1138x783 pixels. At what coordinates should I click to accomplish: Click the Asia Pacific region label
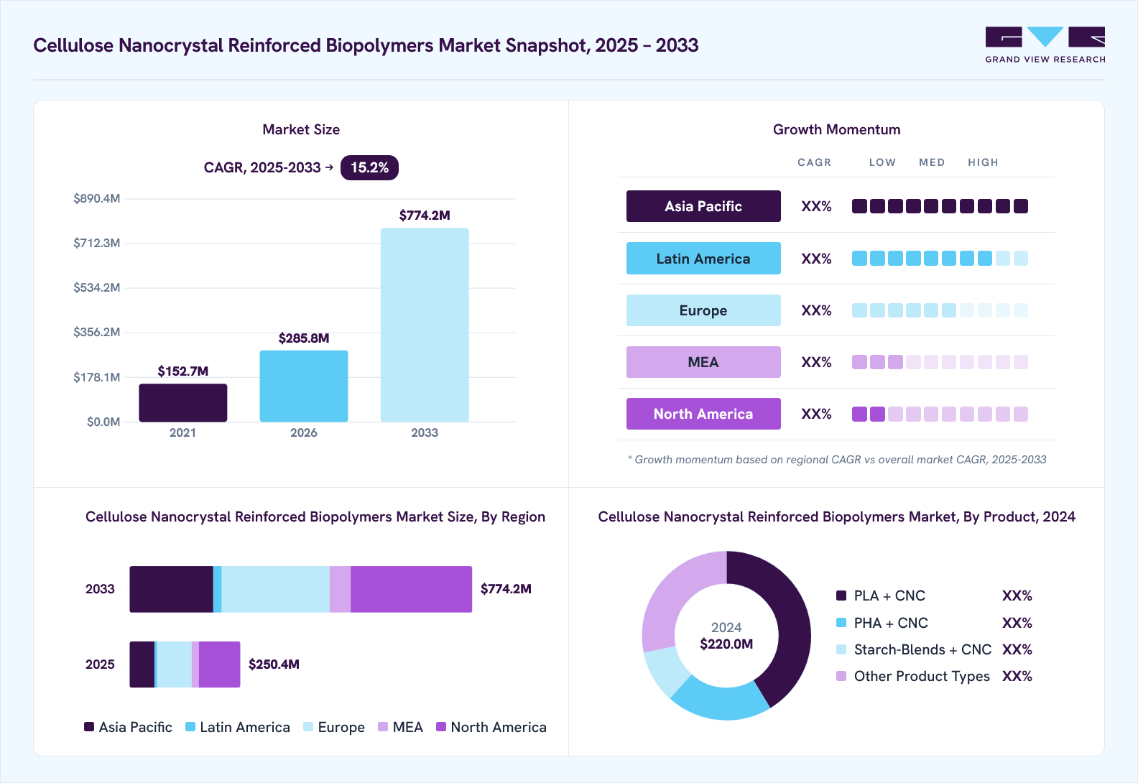point(703,206)
